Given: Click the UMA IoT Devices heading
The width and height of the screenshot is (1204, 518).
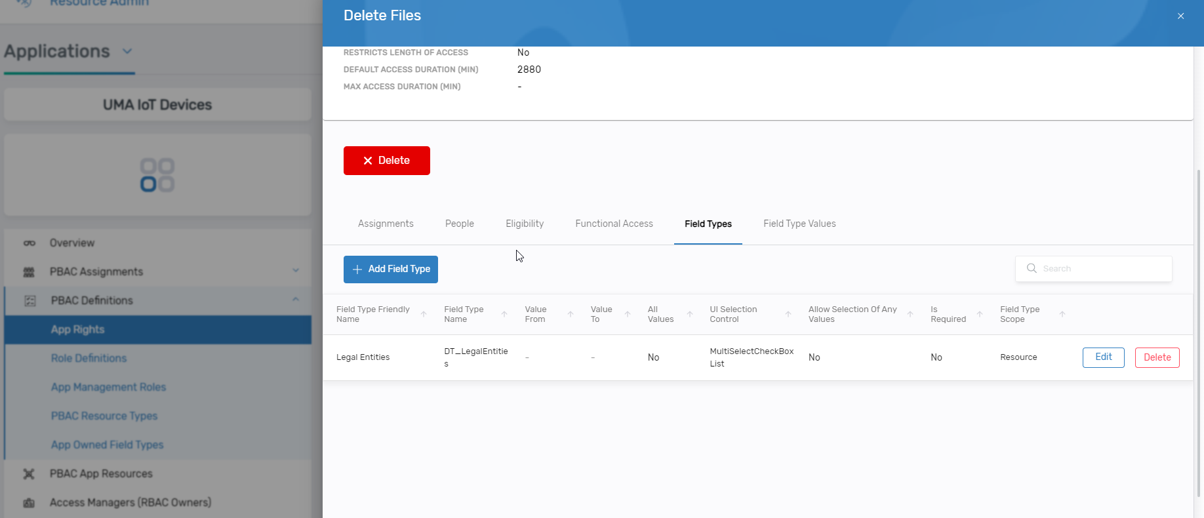Looking at the screenshot, I should [x=157, y=105].
